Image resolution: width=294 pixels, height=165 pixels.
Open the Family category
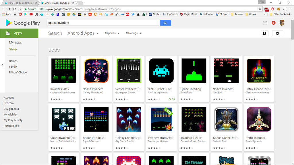pos(13,66)
